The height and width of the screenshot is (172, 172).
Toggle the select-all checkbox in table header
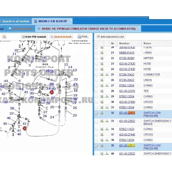(96, 43)
